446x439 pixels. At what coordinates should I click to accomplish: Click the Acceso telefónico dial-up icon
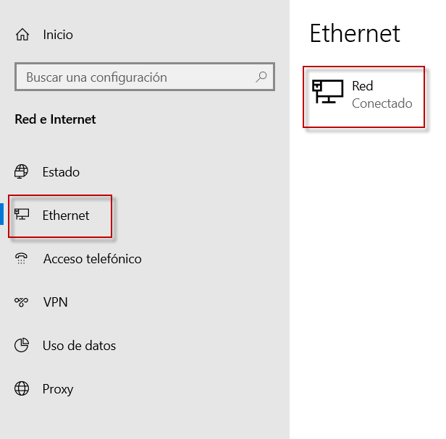(x=22, y=259)
